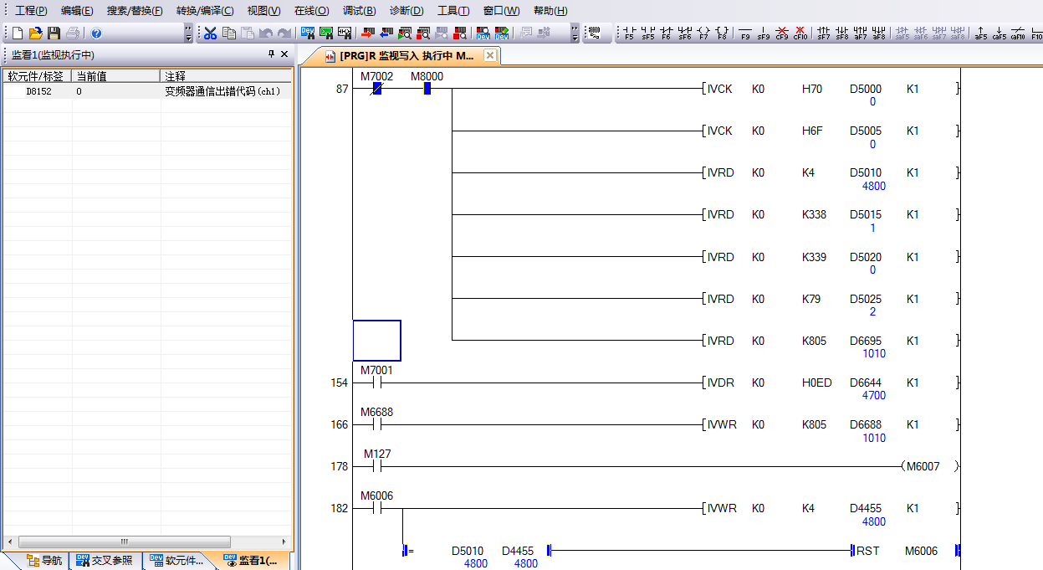
Task: Toggle pin on 监看1 watch panel
Action: (271, 54)
